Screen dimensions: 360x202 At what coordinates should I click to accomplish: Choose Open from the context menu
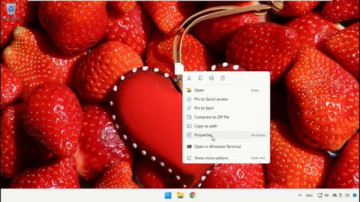pyautogui.click(x=226, y=90)
